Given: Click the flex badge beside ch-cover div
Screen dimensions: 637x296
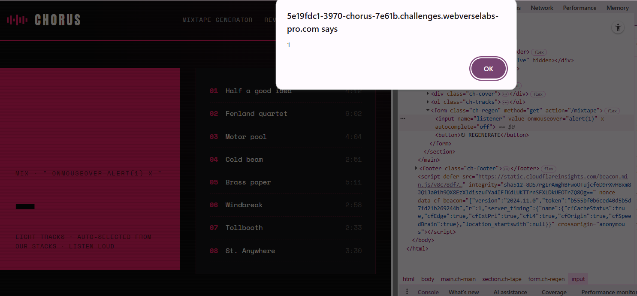Looking at the screenshot, I should pyautogui.click(x=538, y=94).
